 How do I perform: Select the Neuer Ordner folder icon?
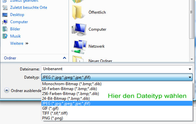[78, 59]
